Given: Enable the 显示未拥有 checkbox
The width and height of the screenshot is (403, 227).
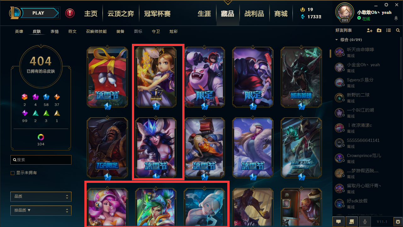Looking at the screenshot, I should [13, 173].
